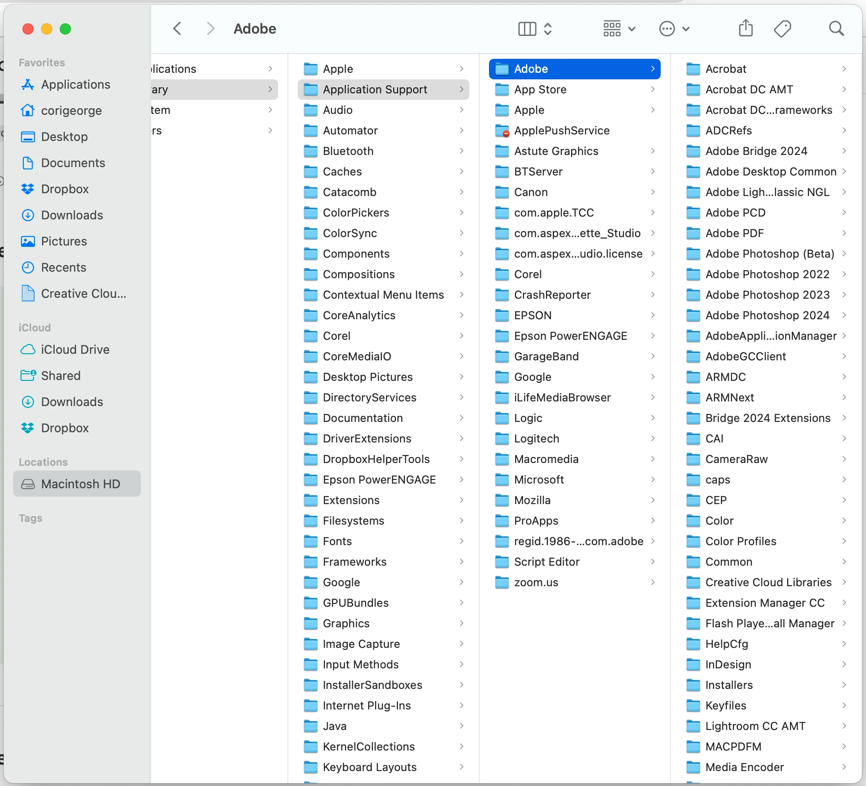Select the CameraRaw folder

(766, 459)
